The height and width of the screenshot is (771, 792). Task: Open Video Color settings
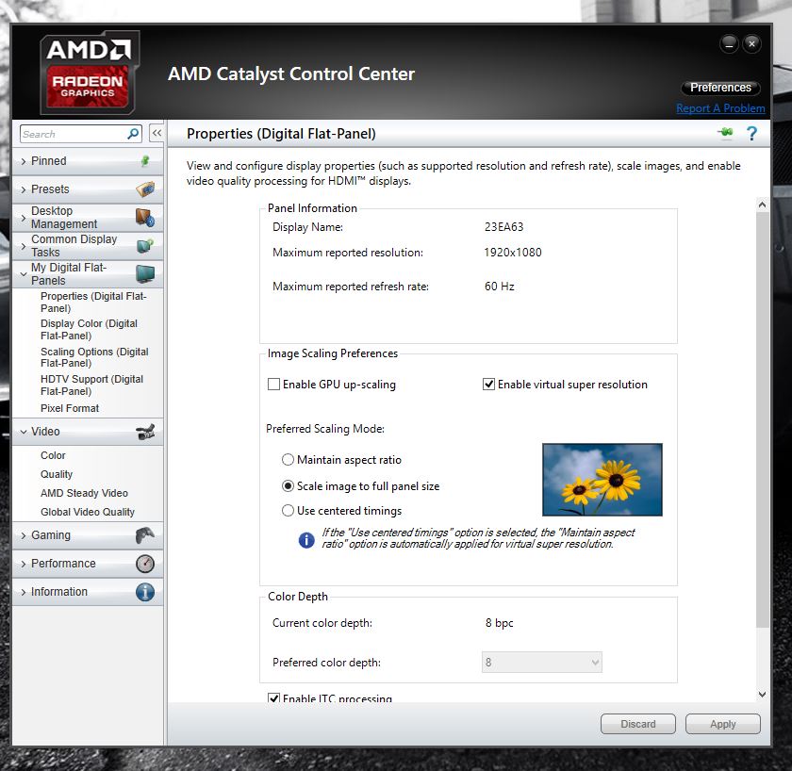pos(53,455)
